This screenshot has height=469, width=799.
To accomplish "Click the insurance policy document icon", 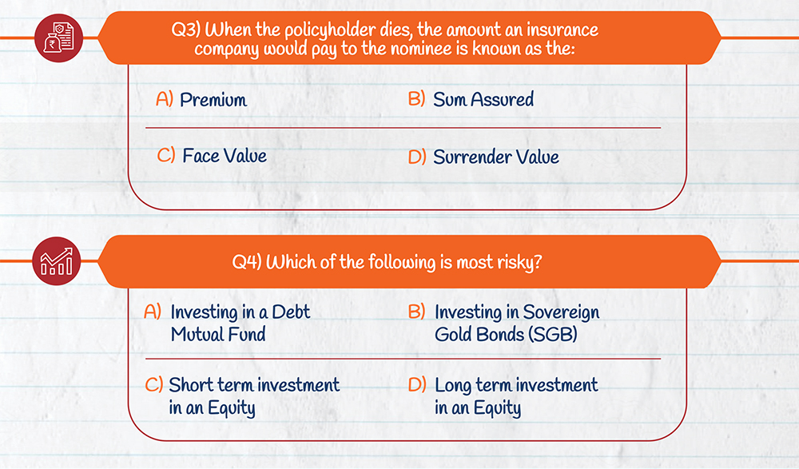I will [x=58, y=38].
